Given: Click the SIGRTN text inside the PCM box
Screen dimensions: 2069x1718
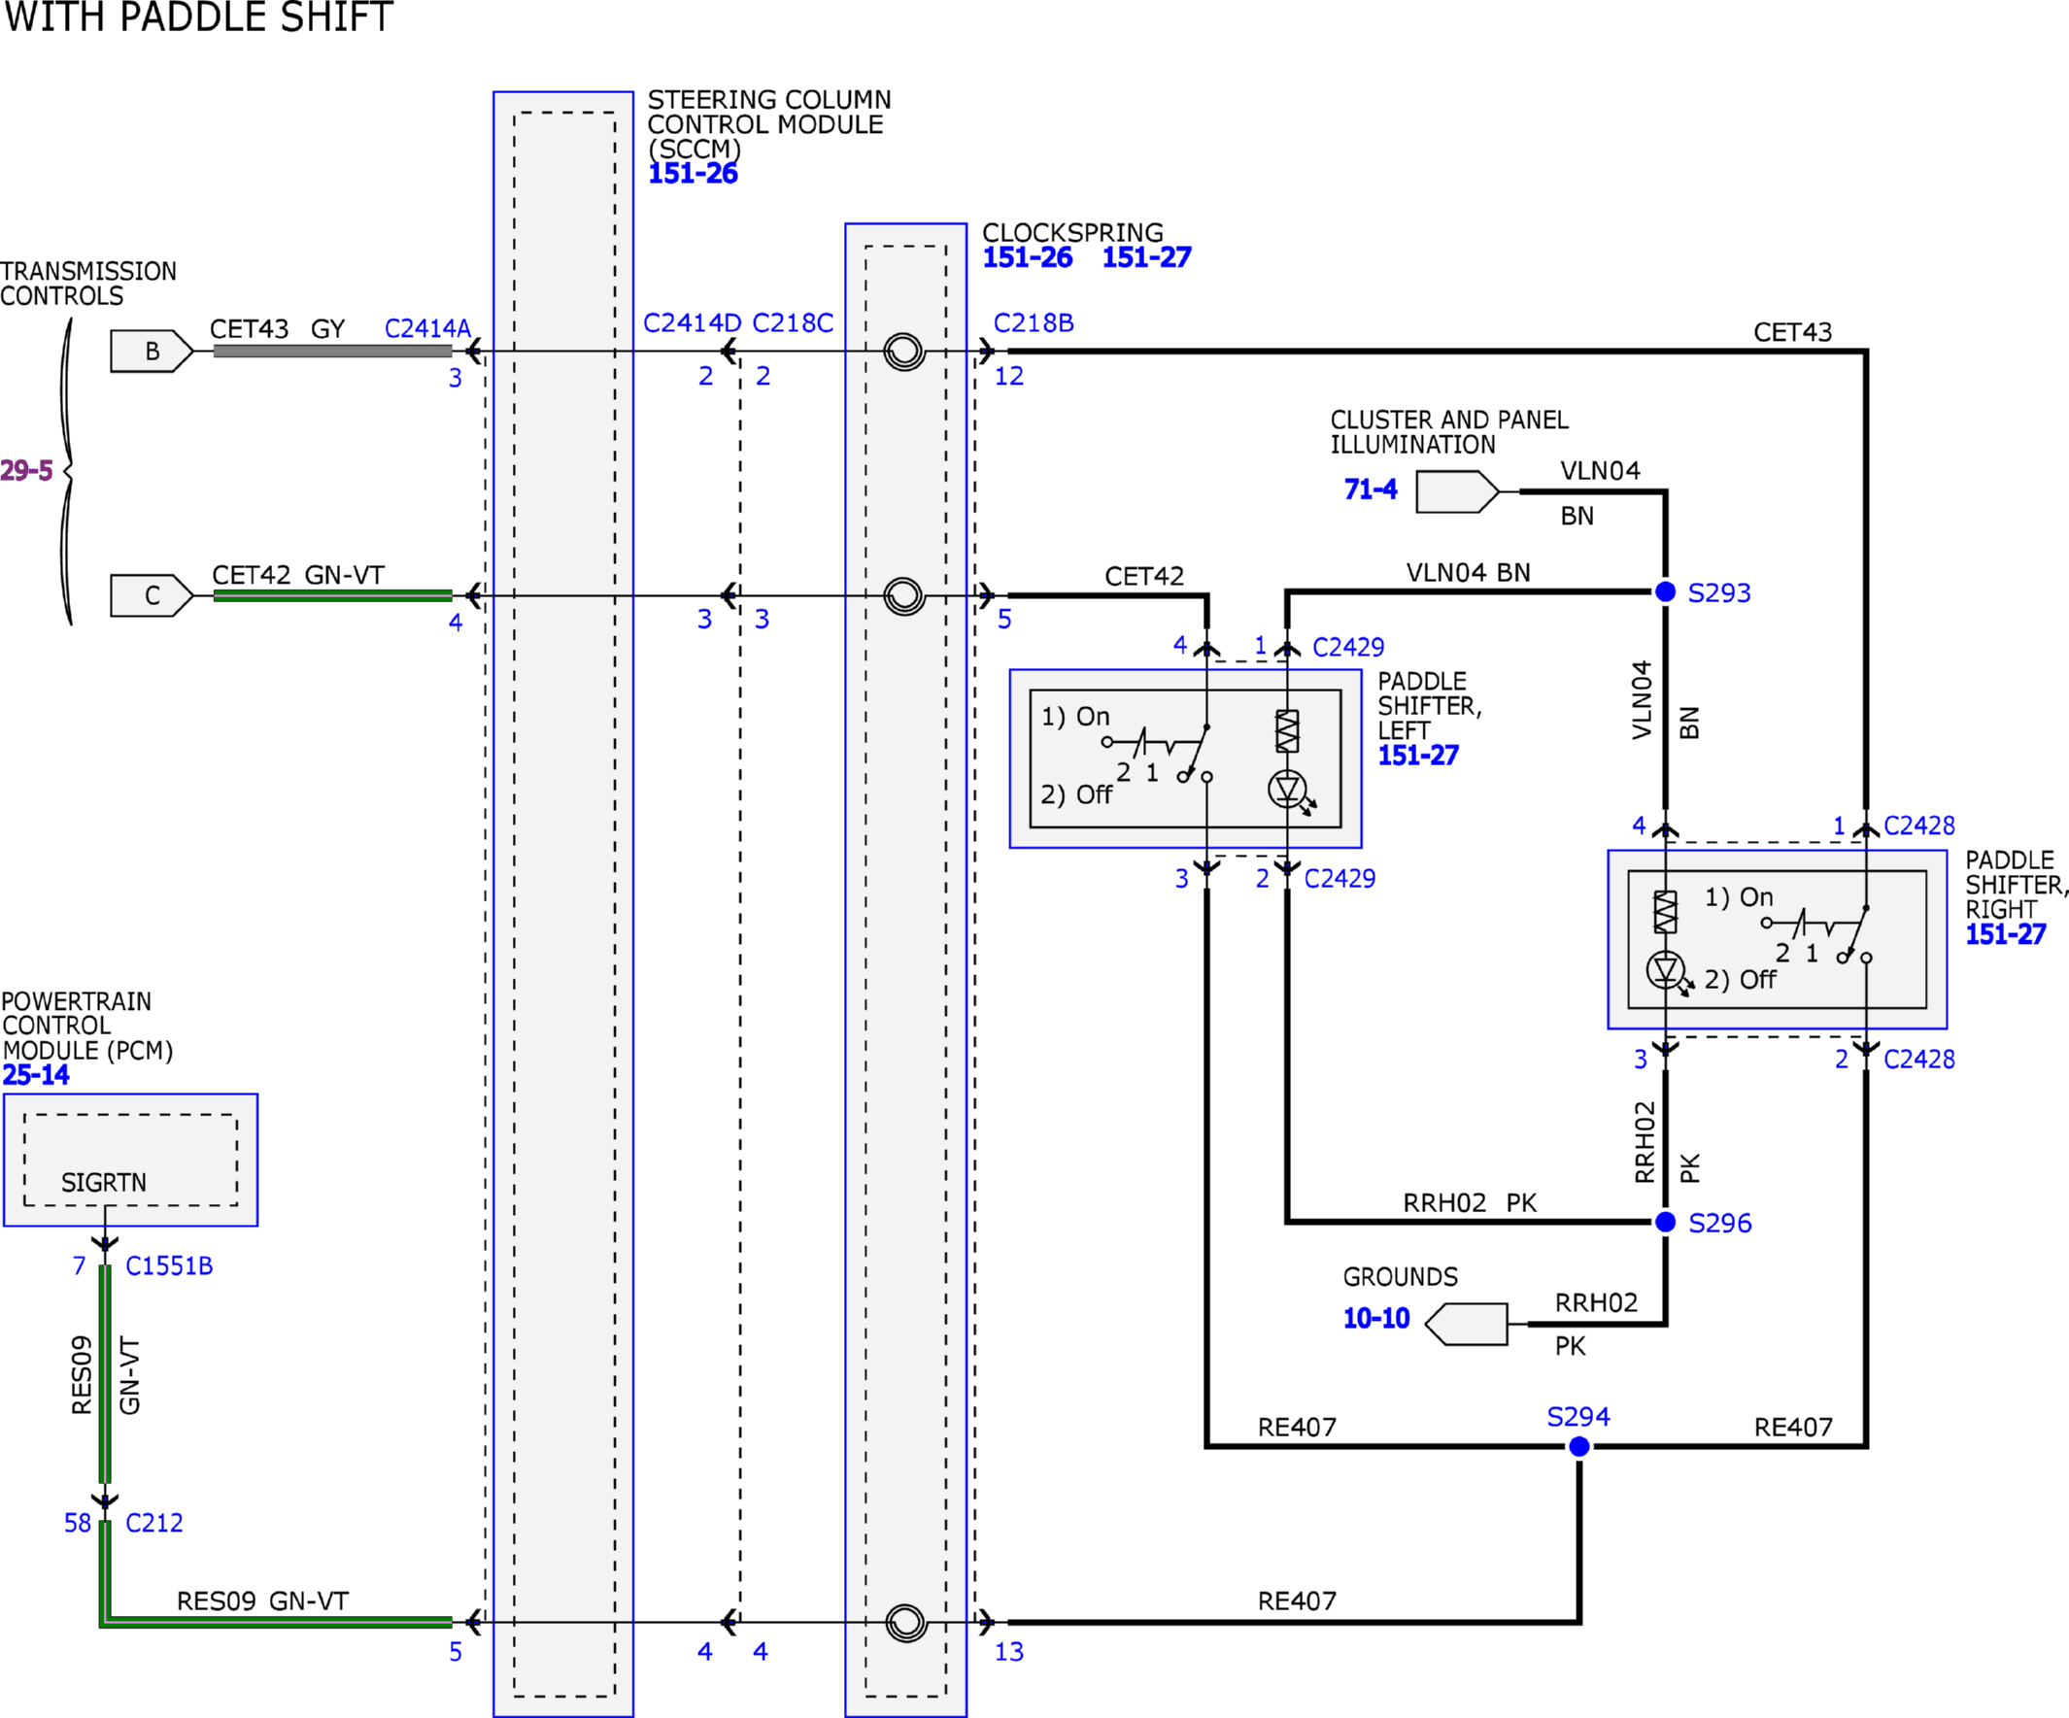Looking at the screenshot, I should 103,1182.
